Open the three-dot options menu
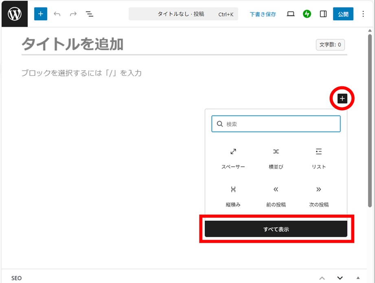 coord(363,14)
